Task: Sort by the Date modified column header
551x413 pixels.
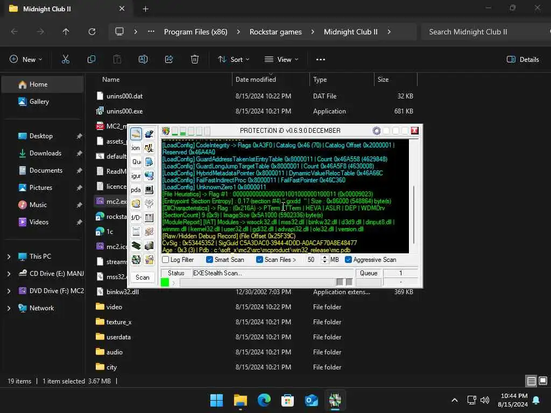Action: pyautogui.click(x=271, y=80)
